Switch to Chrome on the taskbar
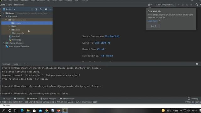 (46, 110)
